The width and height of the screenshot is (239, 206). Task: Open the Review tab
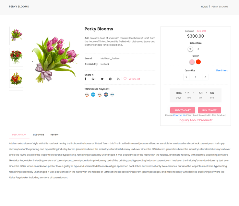pyautogui.click(x=54, y=135)
